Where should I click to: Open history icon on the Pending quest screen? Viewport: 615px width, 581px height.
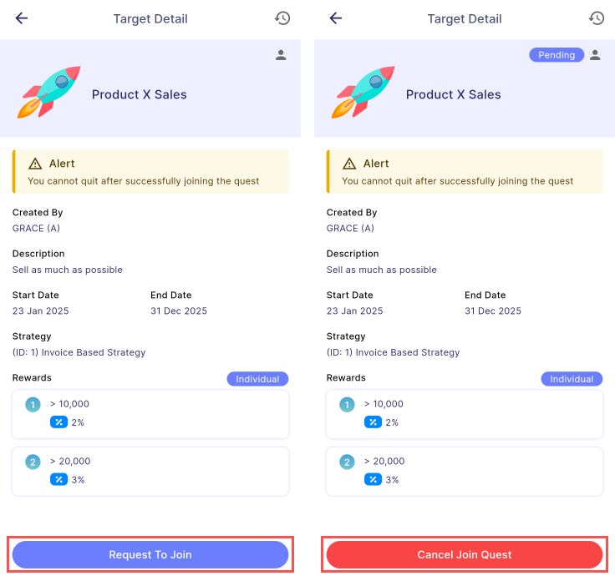597,18
